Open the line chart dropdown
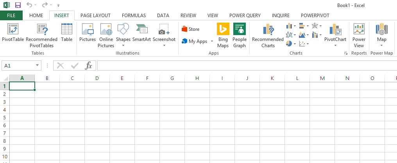 point(295,35)
